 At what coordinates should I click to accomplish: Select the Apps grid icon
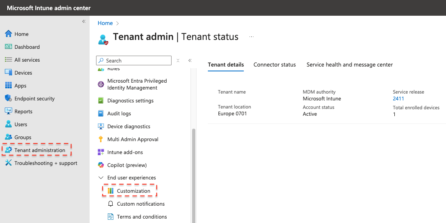(x=8, y=85)
